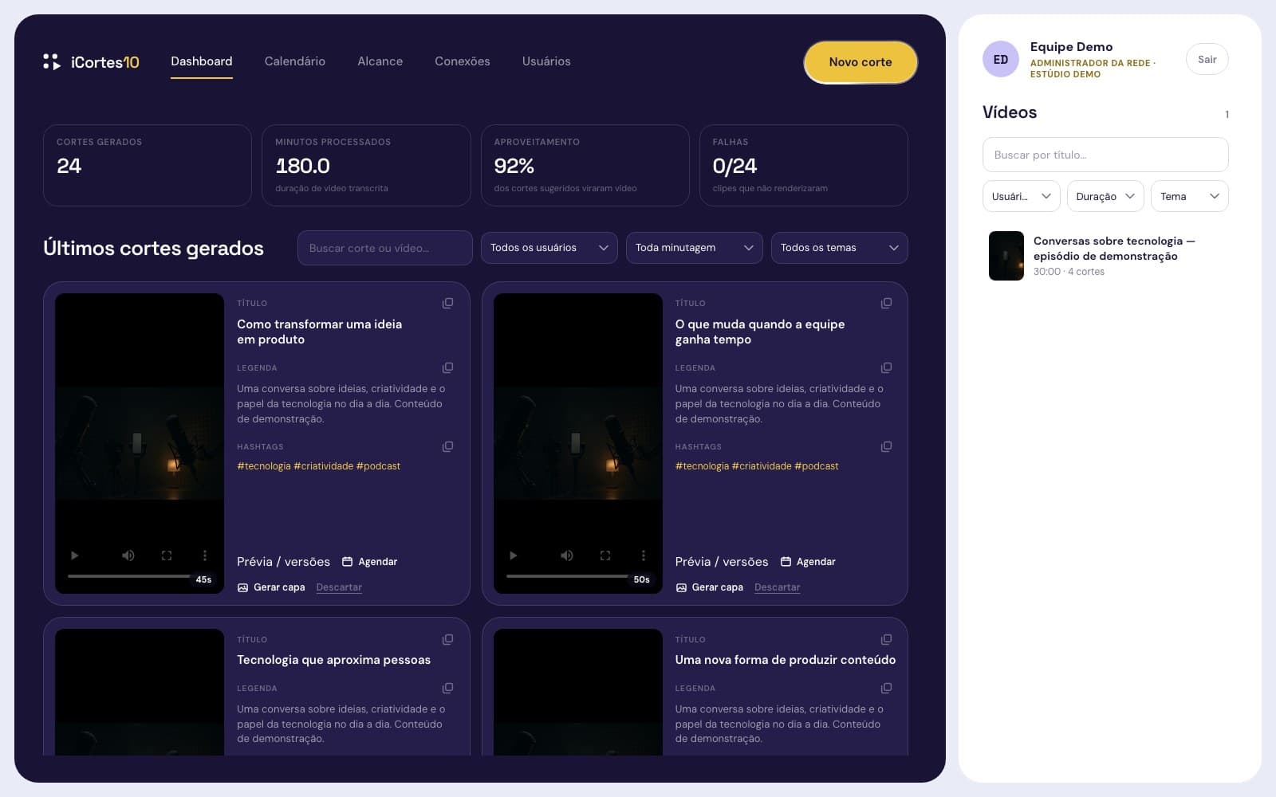This screenshot has width=1276, height=797.
Task: Mute the 50s clip video
Action: (x=566, y=556)
